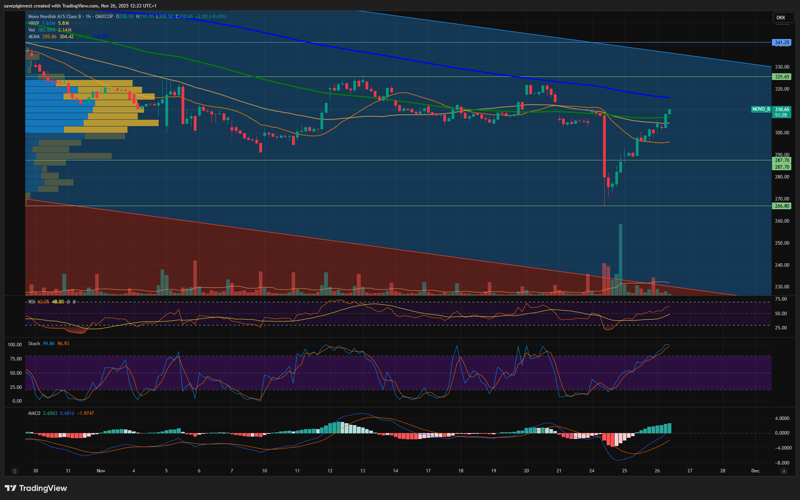Screen dimensions: 800x500
Task: Click the 310.65 current price countdown label
Action: [x=781, y=112]
